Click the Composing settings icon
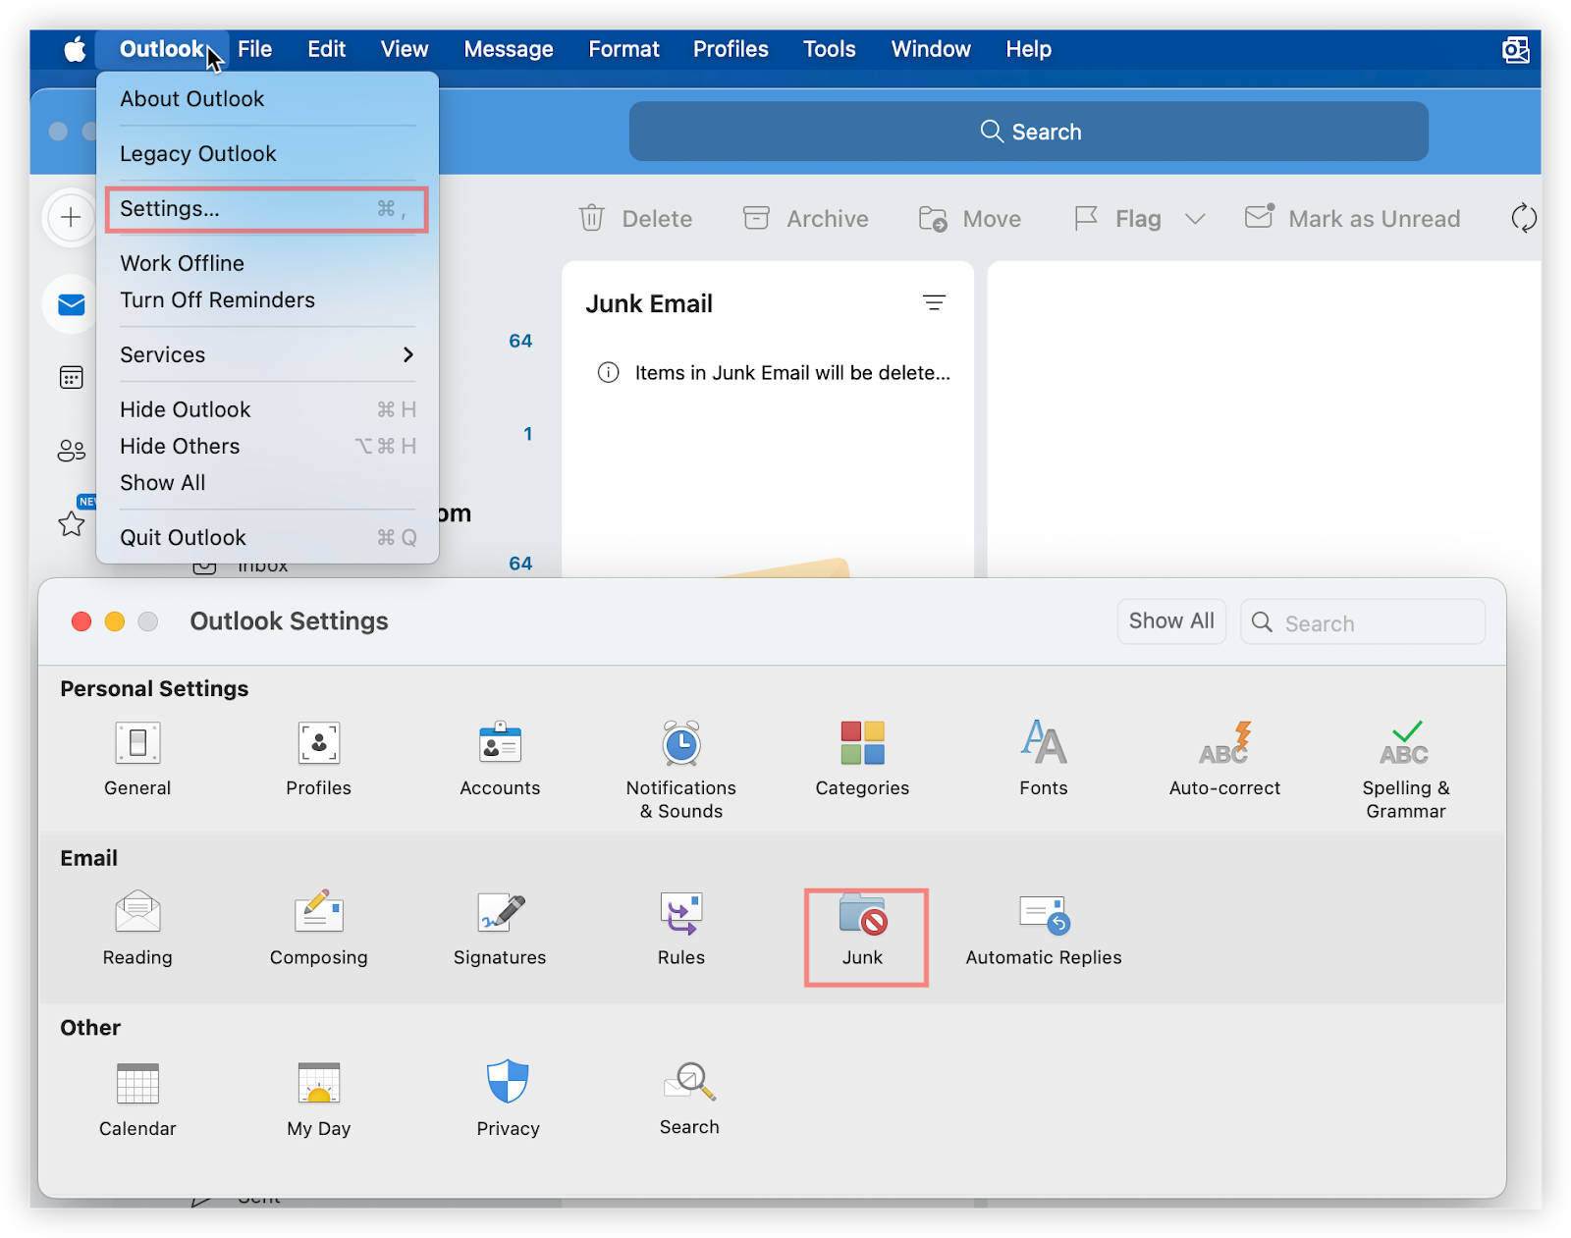 click(318, 914)
